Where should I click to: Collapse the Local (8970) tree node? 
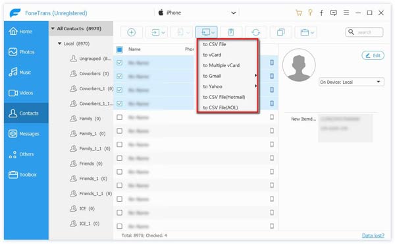coord(59,44)
